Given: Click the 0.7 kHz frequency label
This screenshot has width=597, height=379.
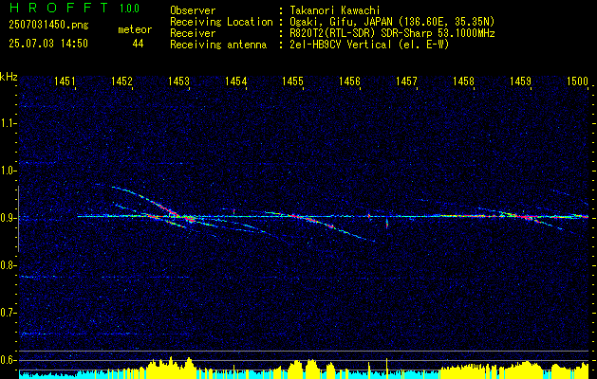Looking at the screenshot, I should tap(8, 313).
